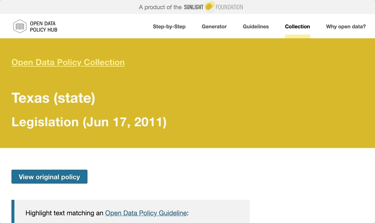
Task: Open the "Why open data?" page
Action: coord(346,26)
